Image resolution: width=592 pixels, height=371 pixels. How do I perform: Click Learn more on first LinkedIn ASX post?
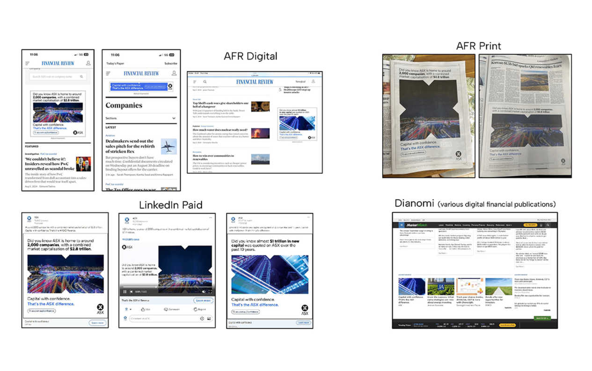pos(97,323)
